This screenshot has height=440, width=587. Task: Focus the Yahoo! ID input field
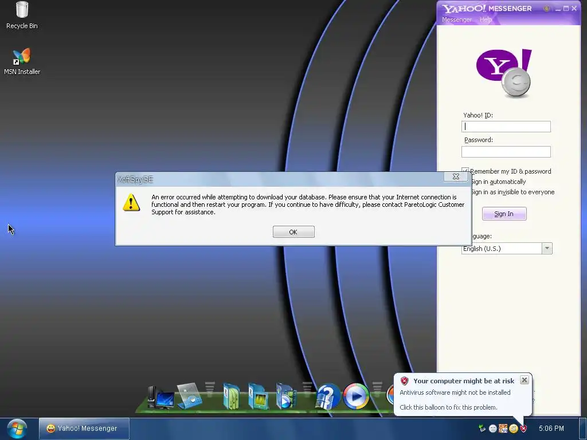(x=506, y=127)
